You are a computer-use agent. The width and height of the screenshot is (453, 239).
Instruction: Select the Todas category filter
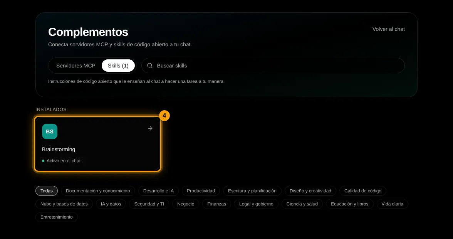coord(47,191)
